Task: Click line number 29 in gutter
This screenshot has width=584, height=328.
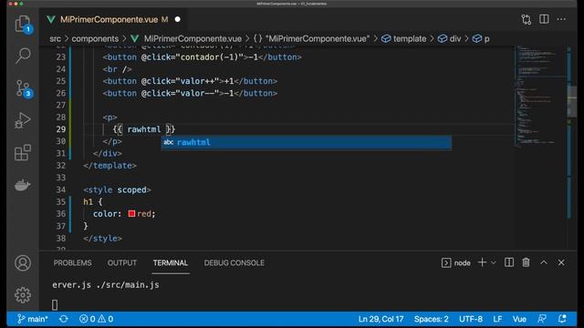Action: 61,129
